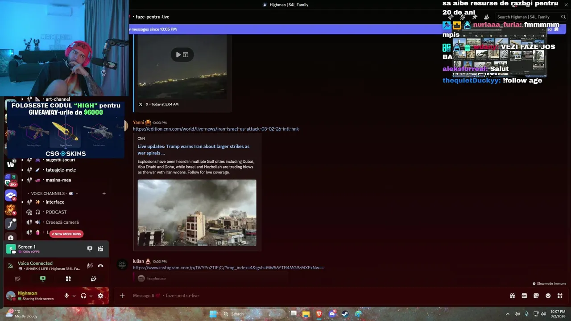This screenshot has width=571, height=321.
Task: Click Windows taskbar Search box
Action: coord(252,314)
